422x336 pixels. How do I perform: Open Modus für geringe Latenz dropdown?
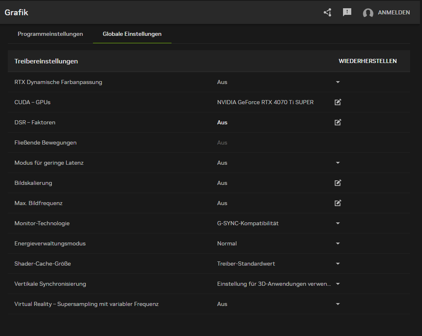coord(338,163)
